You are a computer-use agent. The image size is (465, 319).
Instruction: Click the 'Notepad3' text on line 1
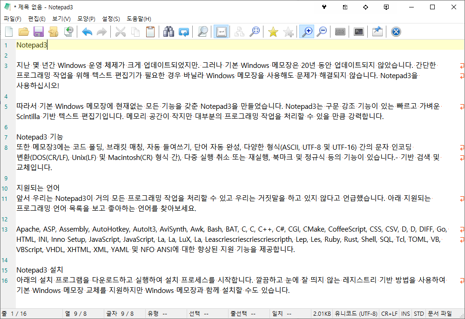32,45
